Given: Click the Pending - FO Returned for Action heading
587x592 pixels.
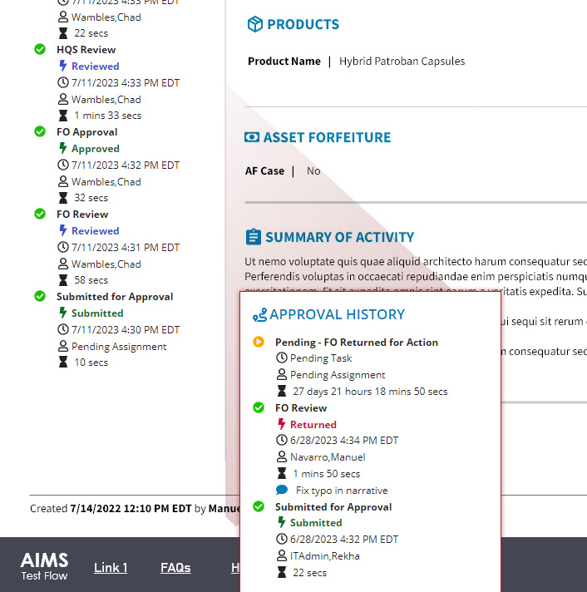Looking at the screenshot, I should click(357, 343).
